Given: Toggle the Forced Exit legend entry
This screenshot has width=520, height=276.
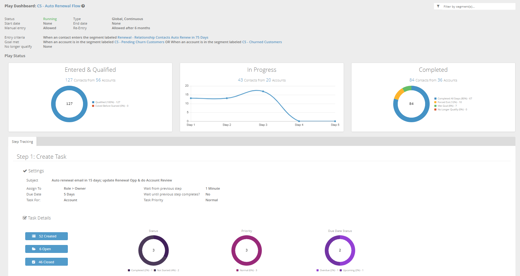Looking at the screenshot, I should (x=448, y=102).
